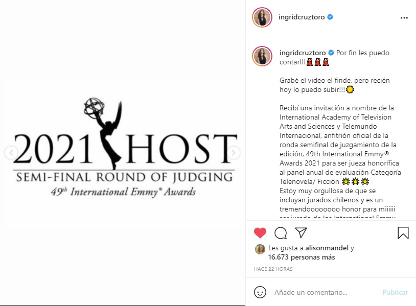The height and width of the screenshot is (306, 416).
Task: Click the verified badge in the header
Action: click(x=330, y=17)
